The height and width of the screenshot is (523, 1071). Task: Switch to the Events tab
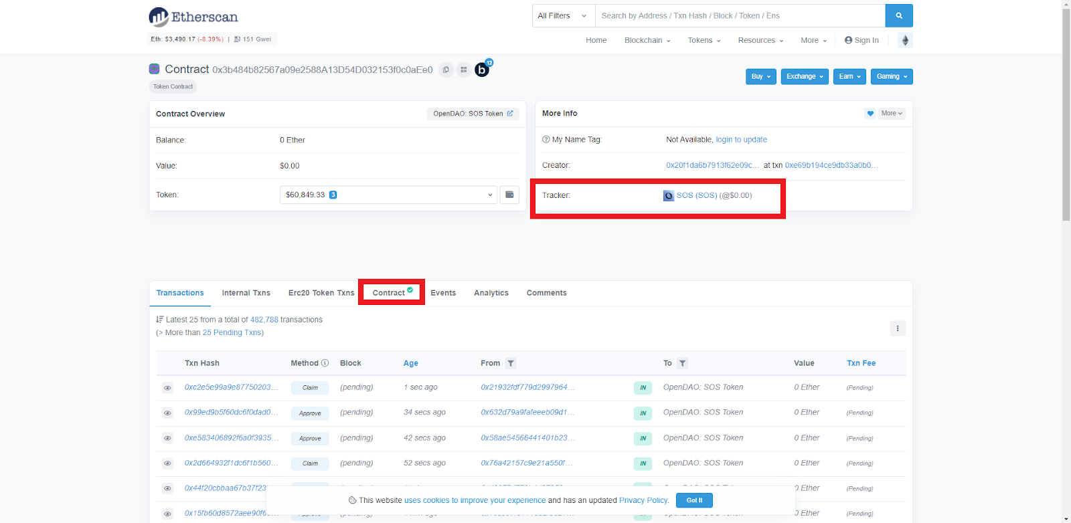[443, 293]
